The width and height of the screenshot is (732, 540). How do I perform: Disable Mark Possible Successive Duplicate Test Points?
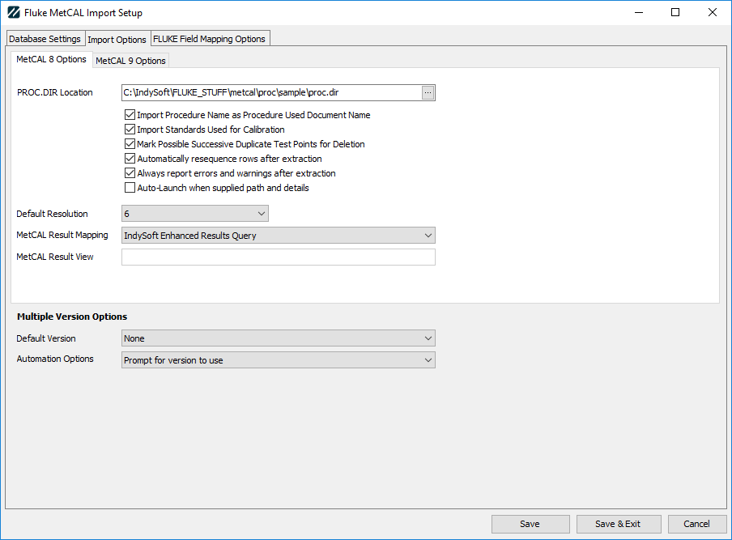coord(130,144)
